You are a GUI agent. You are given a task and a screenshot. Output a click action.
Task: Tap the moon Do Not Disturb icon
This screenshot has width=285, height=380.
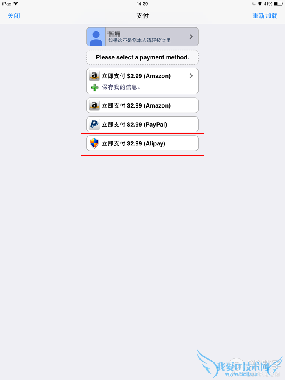254,4
